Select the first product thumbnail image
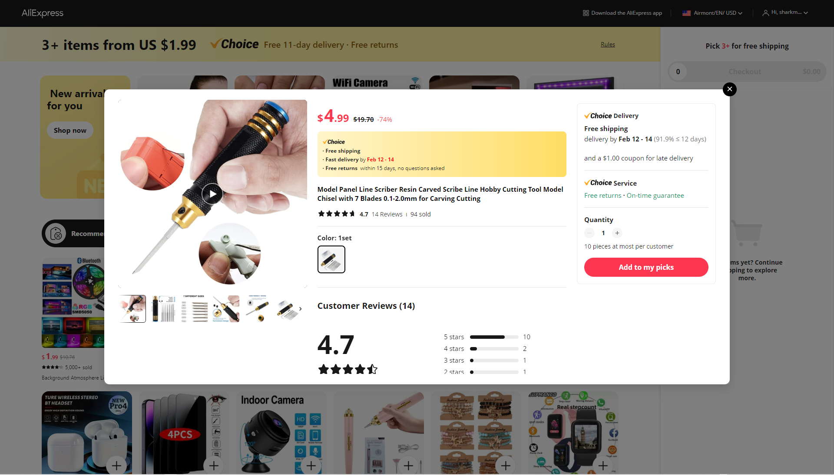Viewport: 834px width, 475px height. click(x=132, y=309)
